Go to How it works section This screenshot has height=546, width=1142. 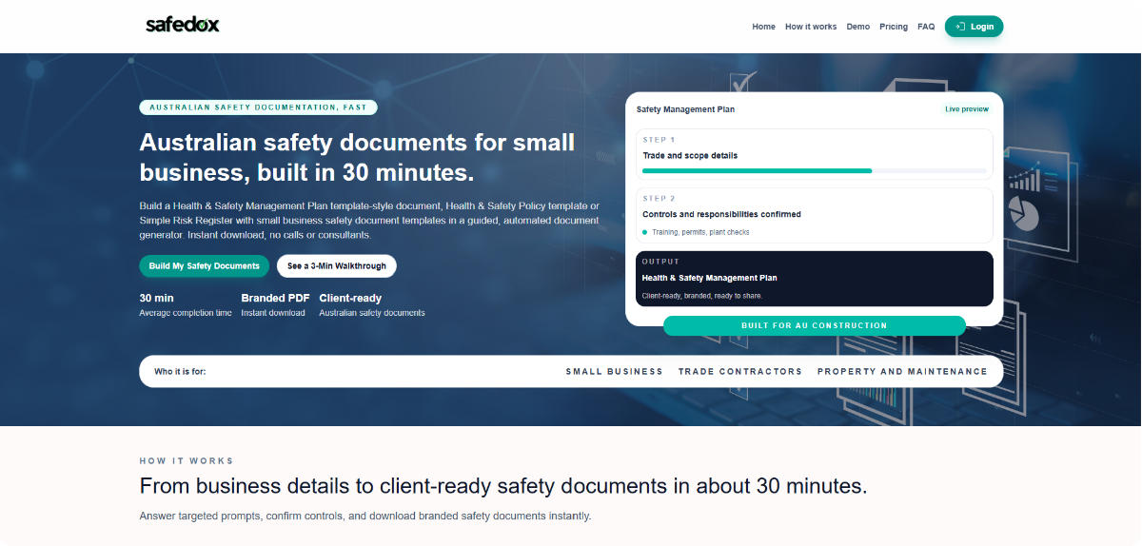(810, 27)
